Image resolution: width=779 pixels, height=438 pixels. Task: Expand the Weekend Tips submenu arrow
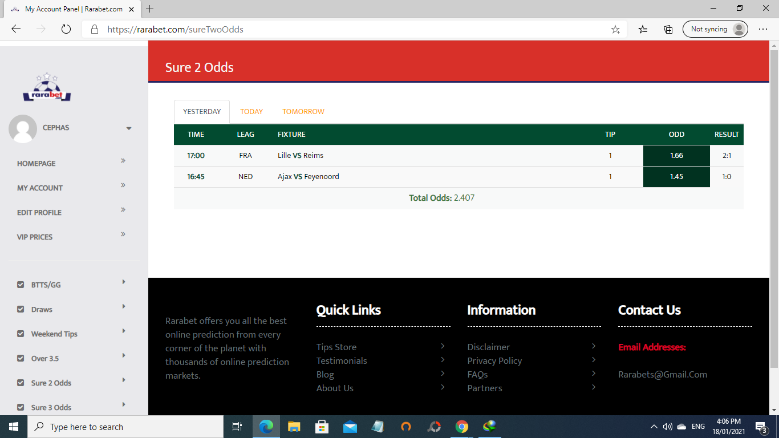[124, 331]
